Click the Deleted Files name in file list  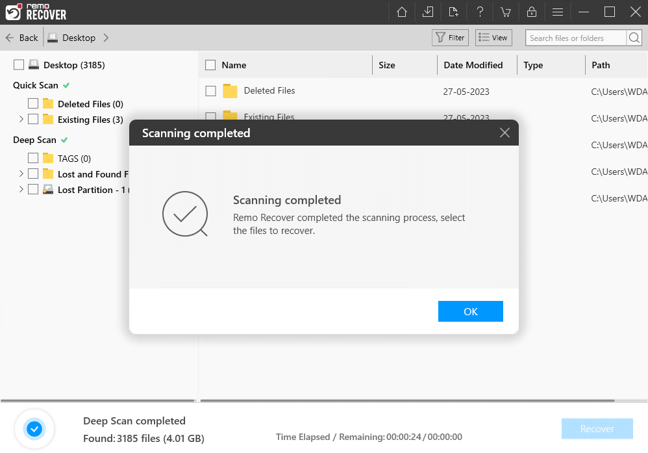coord(269,90)
